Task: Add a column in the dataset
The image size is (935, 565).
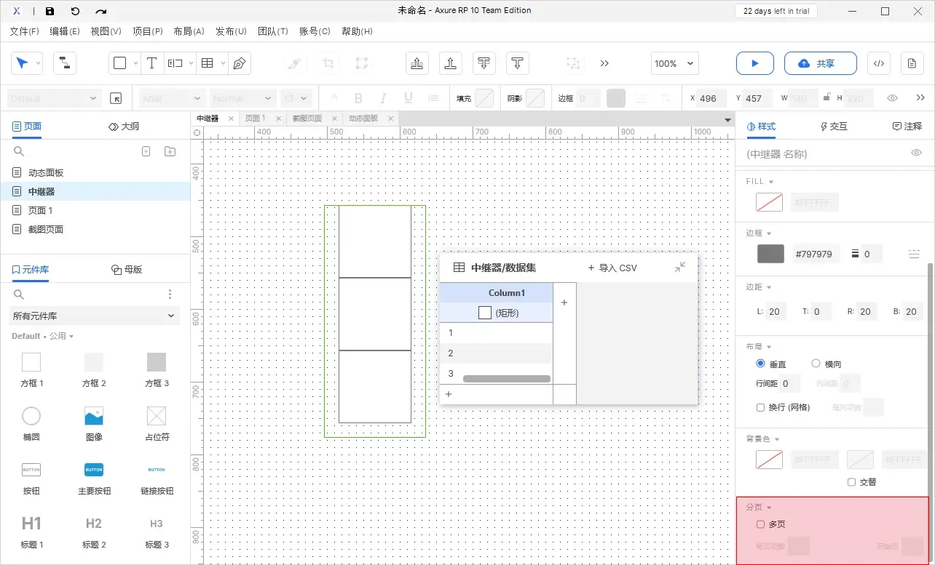Action: coord(564,302)
